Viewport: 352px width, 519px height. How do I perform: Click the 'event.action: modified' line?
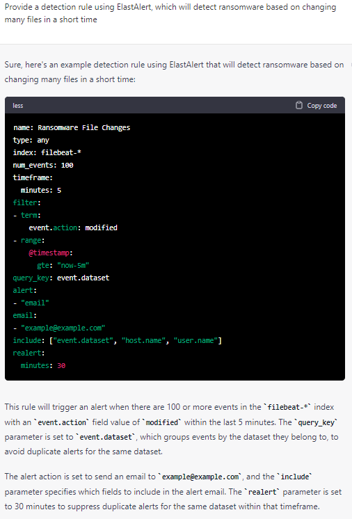tap(73, 227)
